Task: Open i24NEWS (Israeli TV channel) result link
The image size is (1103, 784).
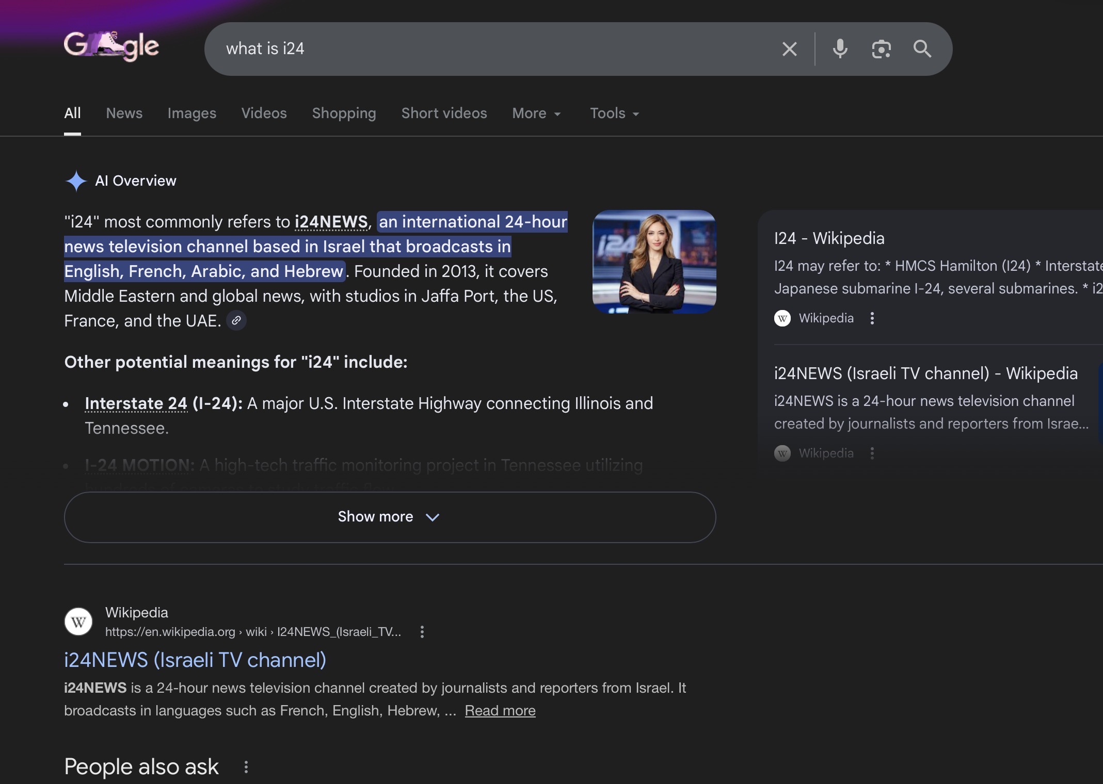Action: (x=195, y=660)
